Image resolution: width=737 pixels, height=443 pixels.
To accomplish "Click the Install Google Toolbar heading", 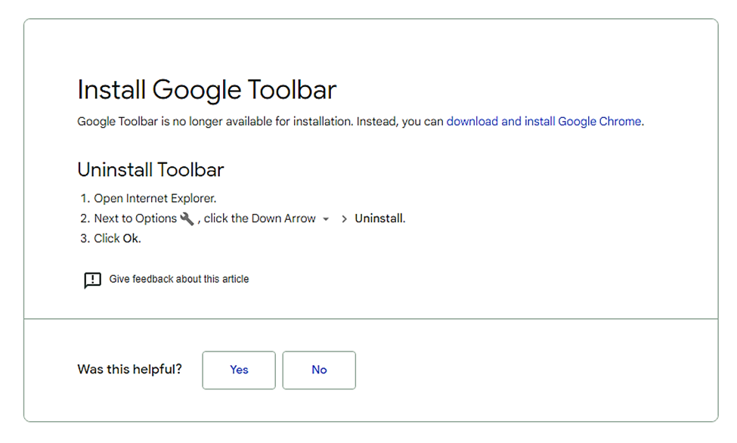I will click(x=207, y=89).
